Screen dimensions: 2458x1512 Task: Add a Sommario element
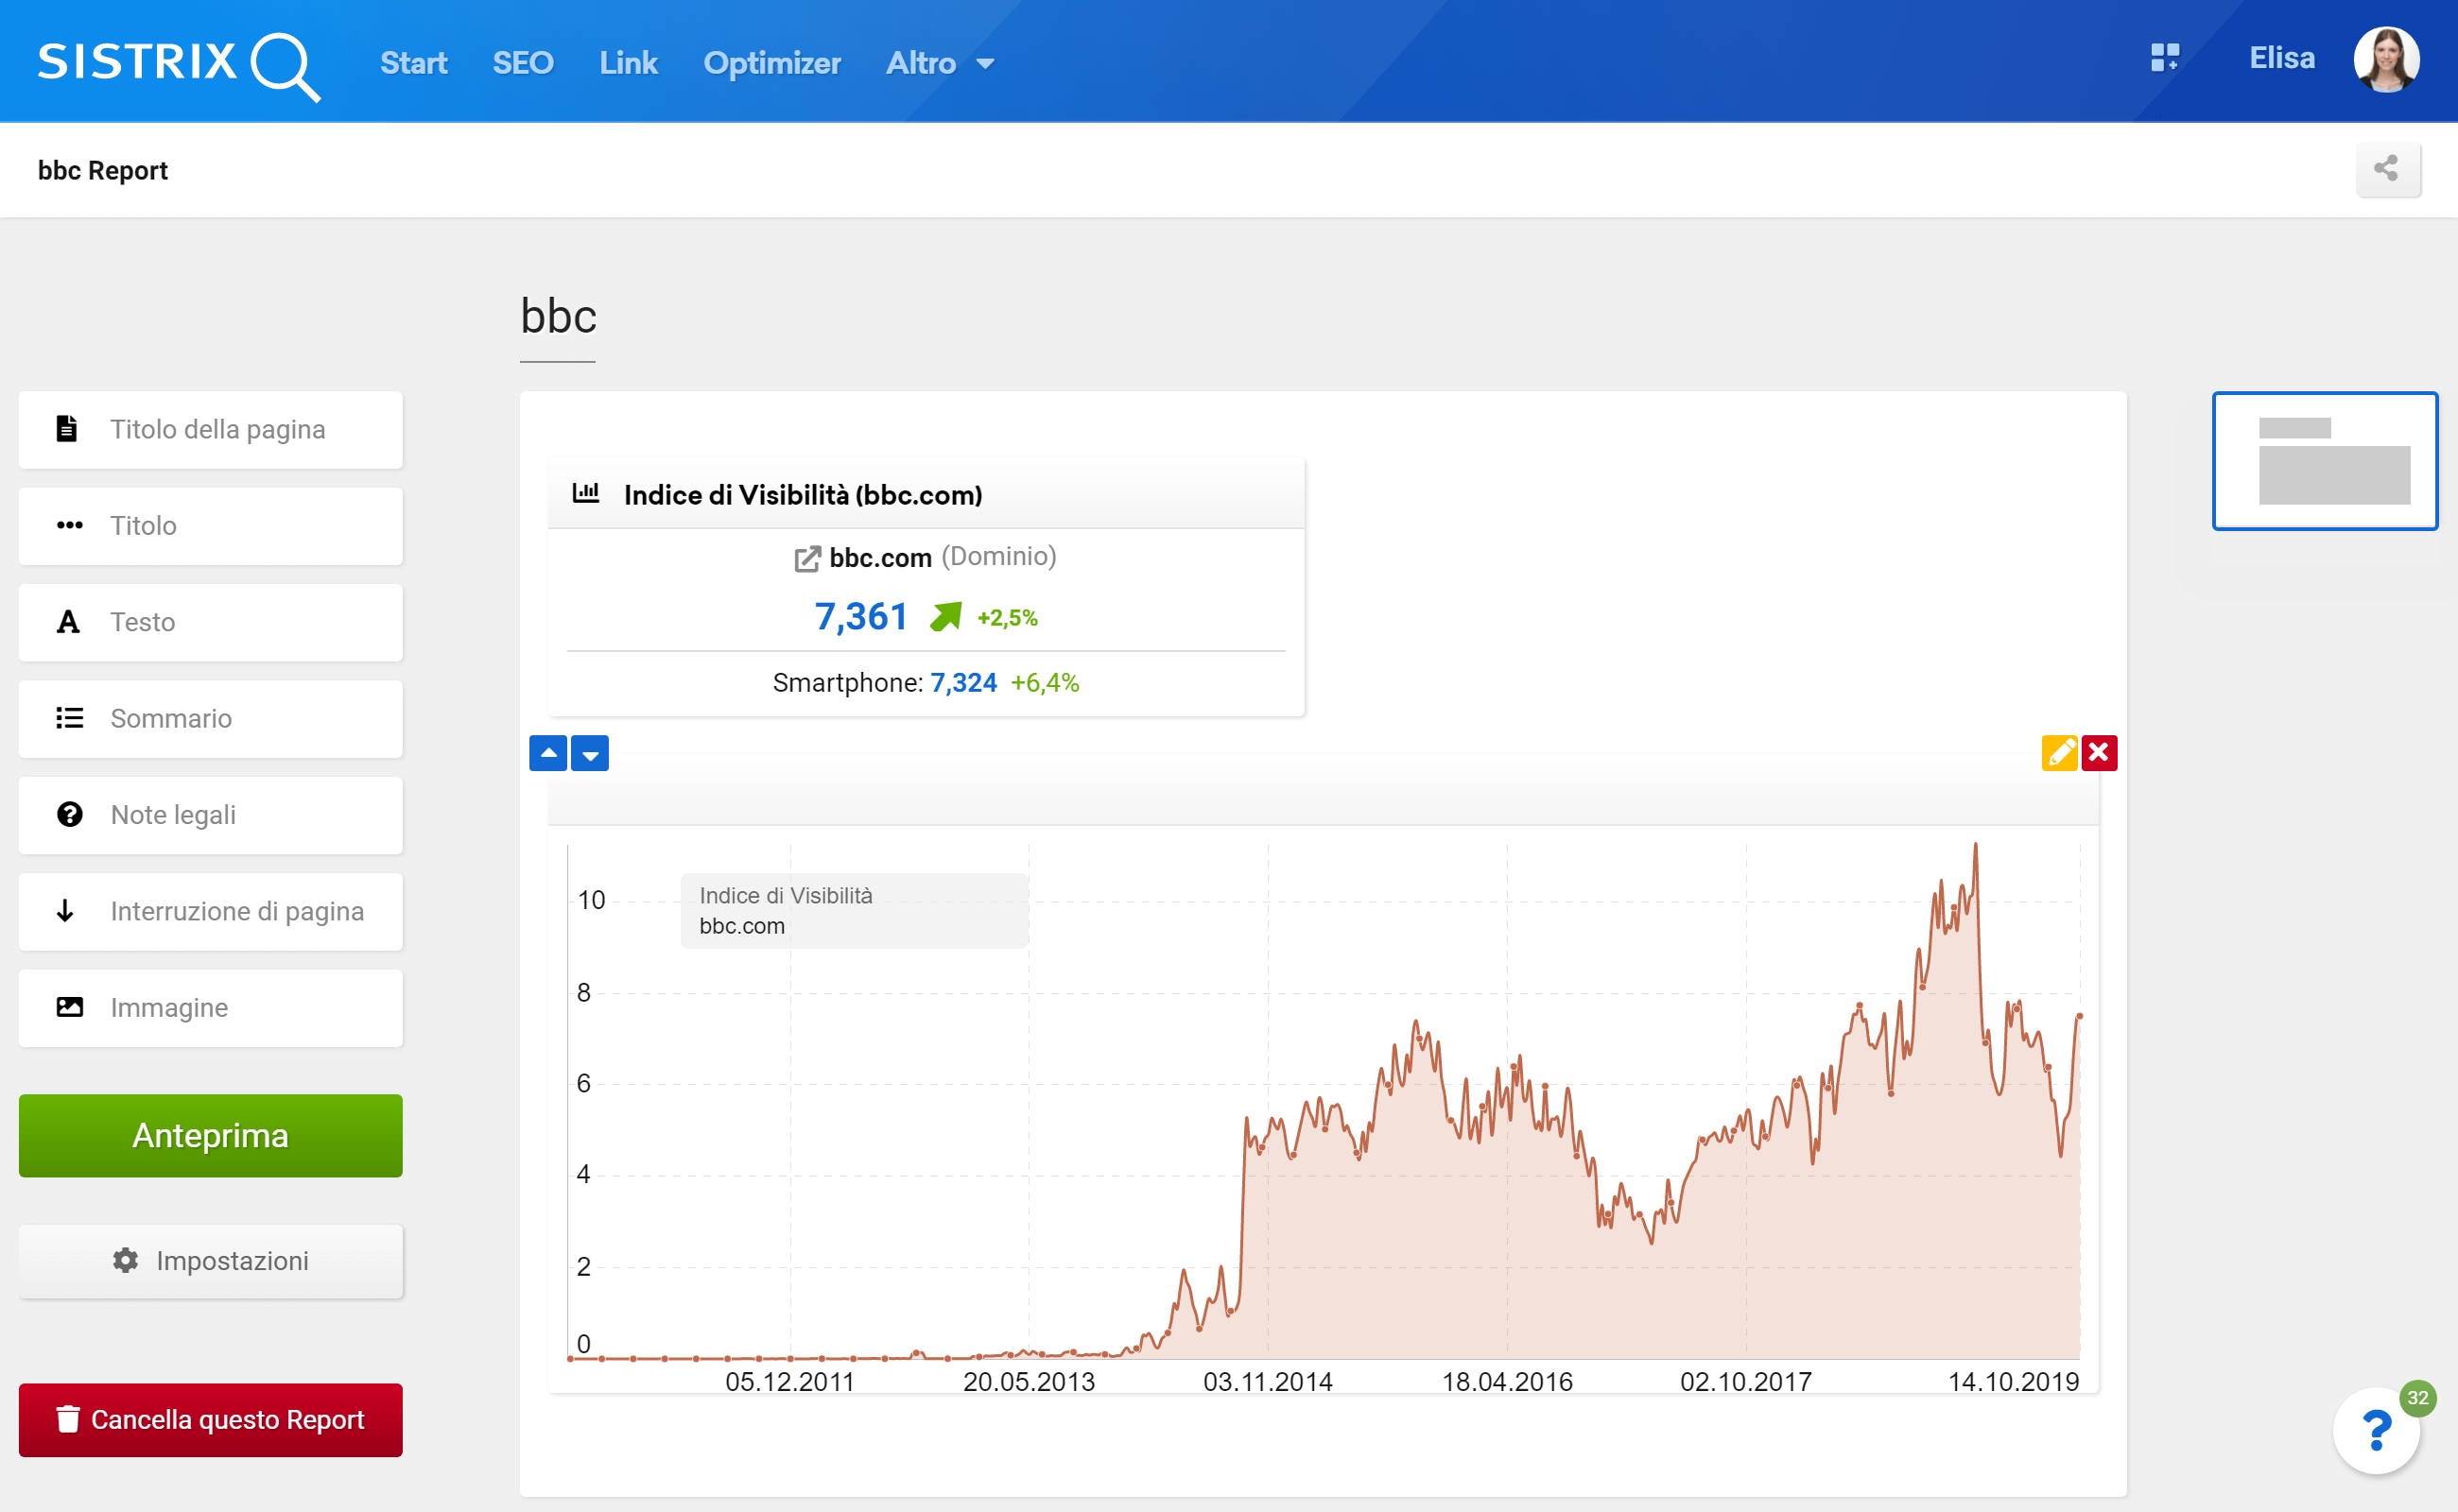(x=210, y=718)
